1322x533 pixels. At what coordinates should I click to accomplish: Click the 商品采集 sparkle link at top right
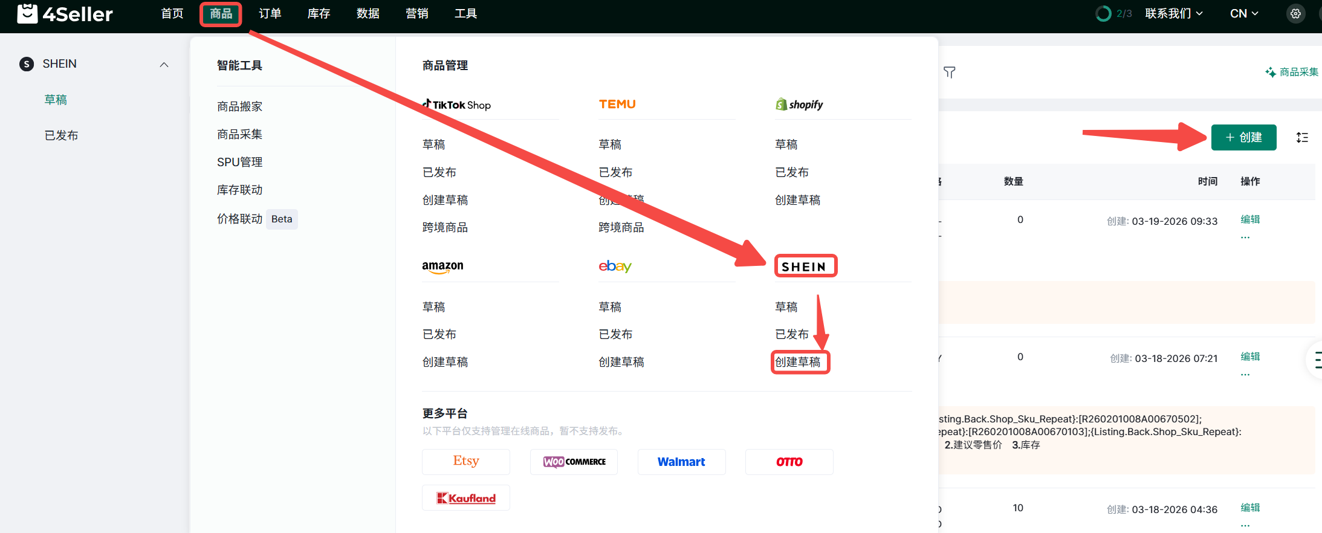pos(1292,72)
